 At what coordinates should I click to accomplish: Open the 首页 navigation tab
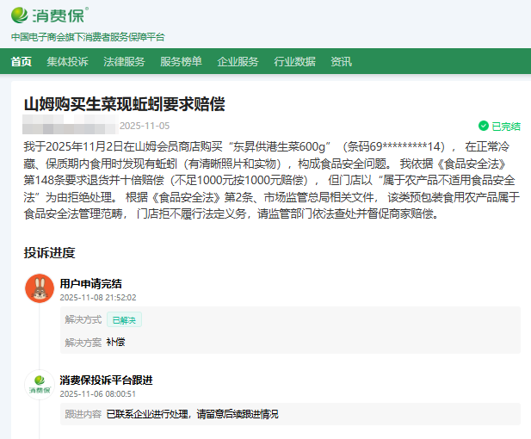(22, 61)
